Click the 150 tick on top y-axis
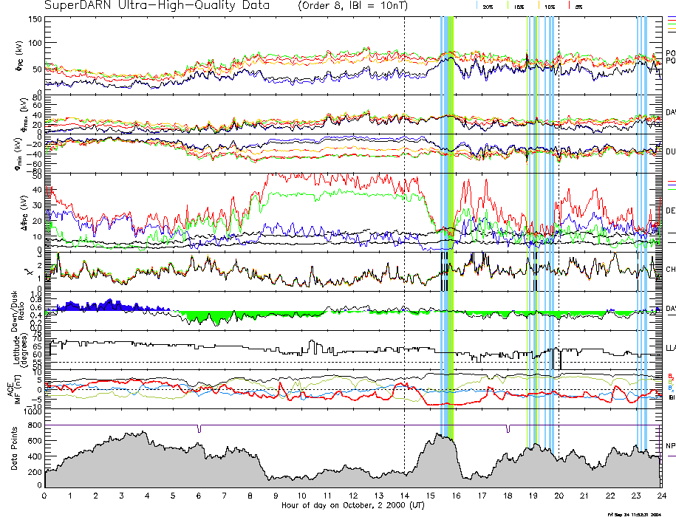 click(34, 18)
